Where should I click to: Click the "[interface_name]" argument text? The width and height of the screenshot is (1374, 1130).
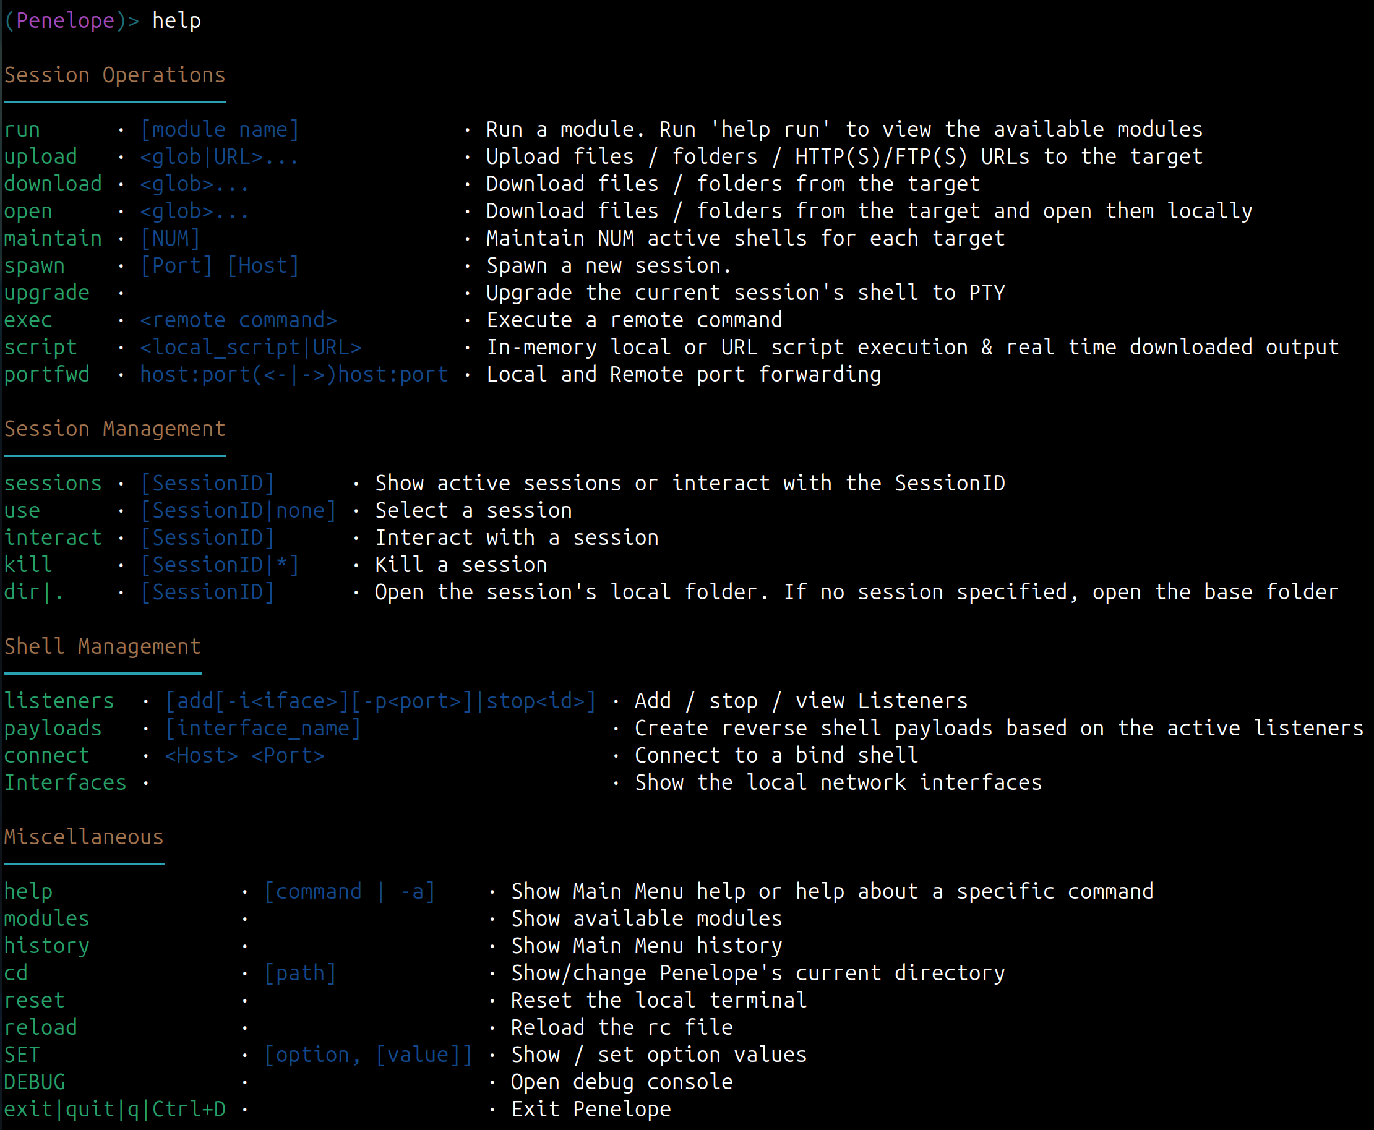tap(263, 729)
